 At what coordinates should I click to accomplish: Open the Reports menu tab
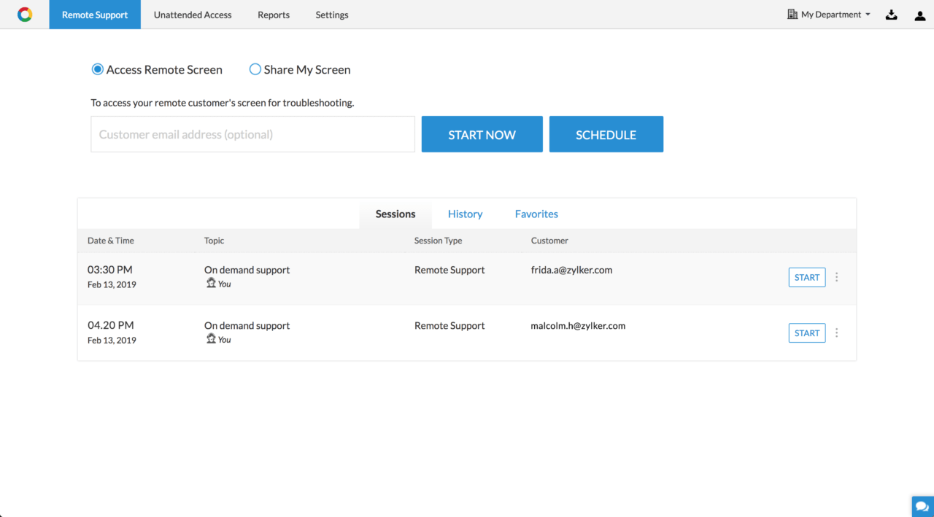point(274,15)
